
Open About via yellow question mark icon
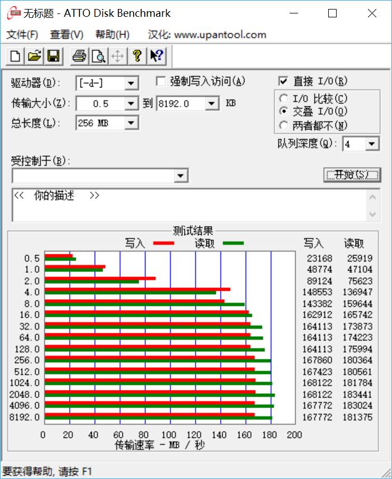pyautogui.click(x=137, y=56)
